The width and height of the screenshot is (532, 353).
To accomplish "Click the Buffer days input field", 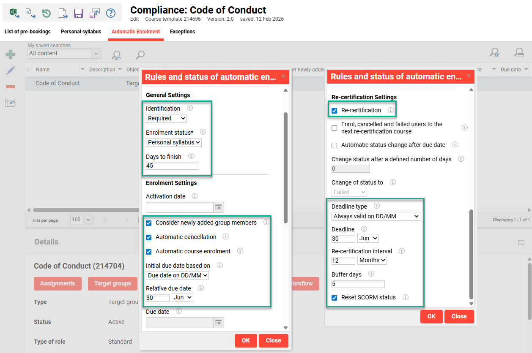I will 358,284.
